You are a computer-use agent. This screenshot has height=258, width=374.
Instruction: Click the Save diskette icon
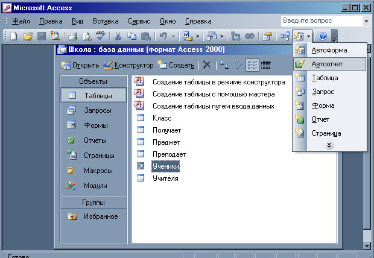coord(42,36)
